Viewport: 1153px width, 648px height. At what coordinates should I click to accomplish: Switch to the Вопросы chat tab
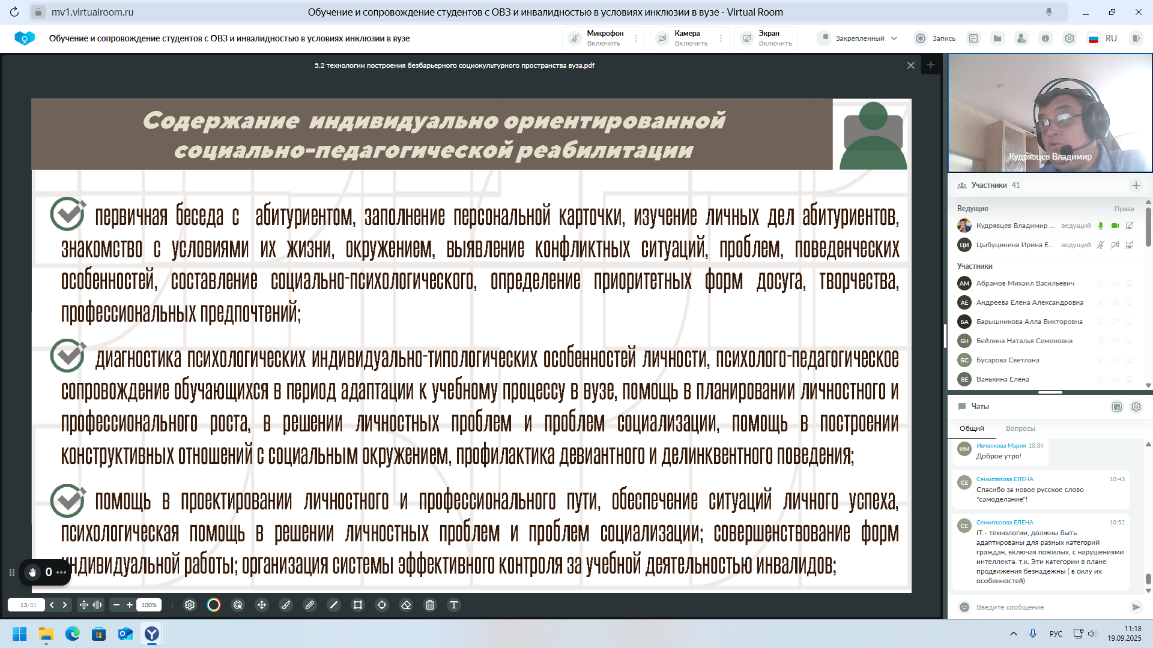[1020, 428]
